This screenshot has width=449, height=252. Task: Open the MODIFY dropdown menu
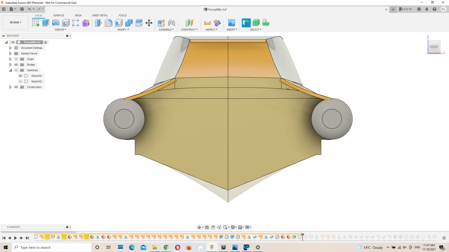(123, 30)
